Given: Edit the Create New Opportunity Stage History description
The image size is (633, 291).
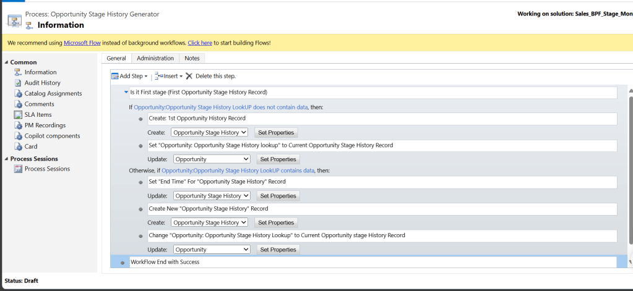Looking at the screenshot, I should tap(382, 209).
